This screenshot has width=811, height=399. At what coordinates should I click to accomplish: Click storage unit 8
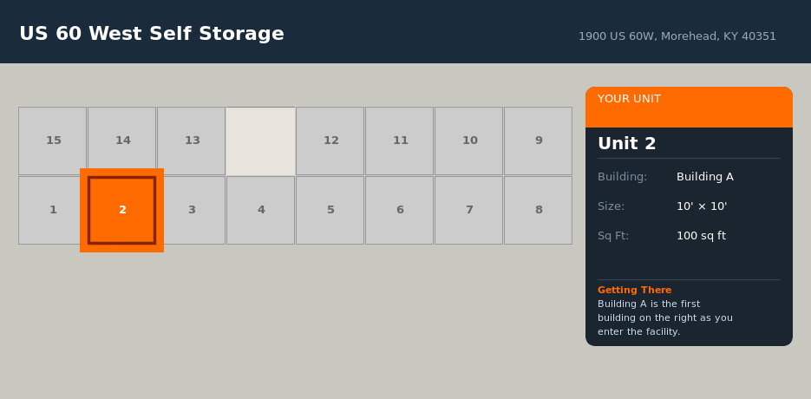[x=539, y=210]
